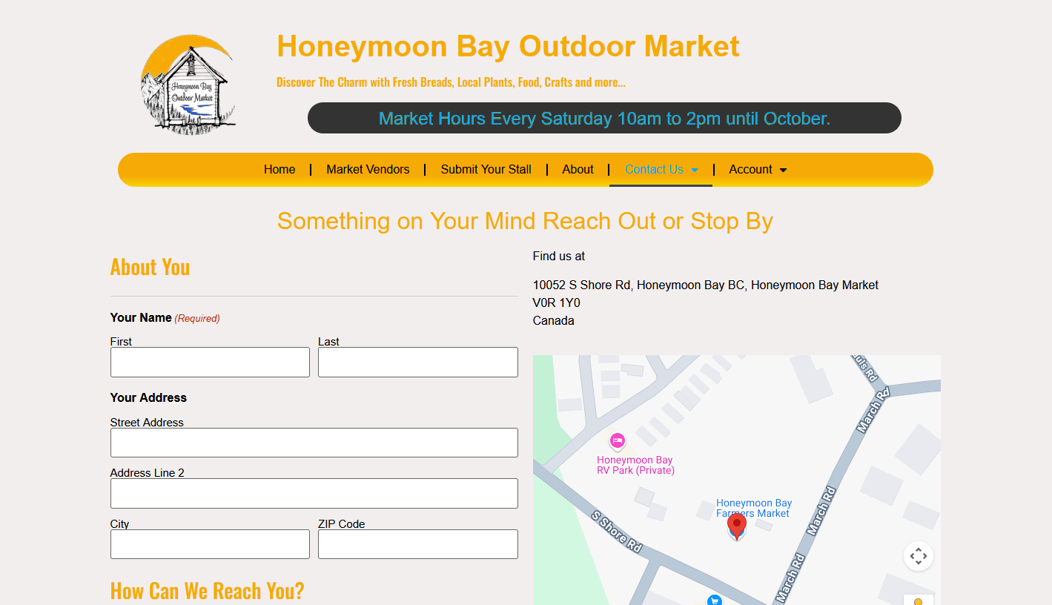Click the Market Hours Saturday banner

pyautogui.click(x=604, y=118)
